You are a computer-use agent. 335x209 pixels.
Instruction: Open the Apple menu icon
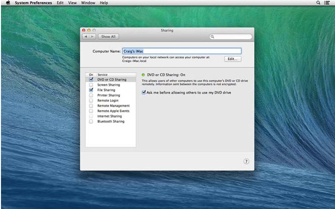pyautogui.click(x=8, y=3)
